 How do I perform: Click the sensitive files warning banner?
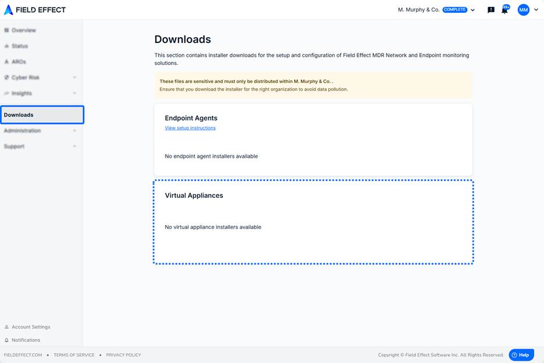click(x=313, y=85)
